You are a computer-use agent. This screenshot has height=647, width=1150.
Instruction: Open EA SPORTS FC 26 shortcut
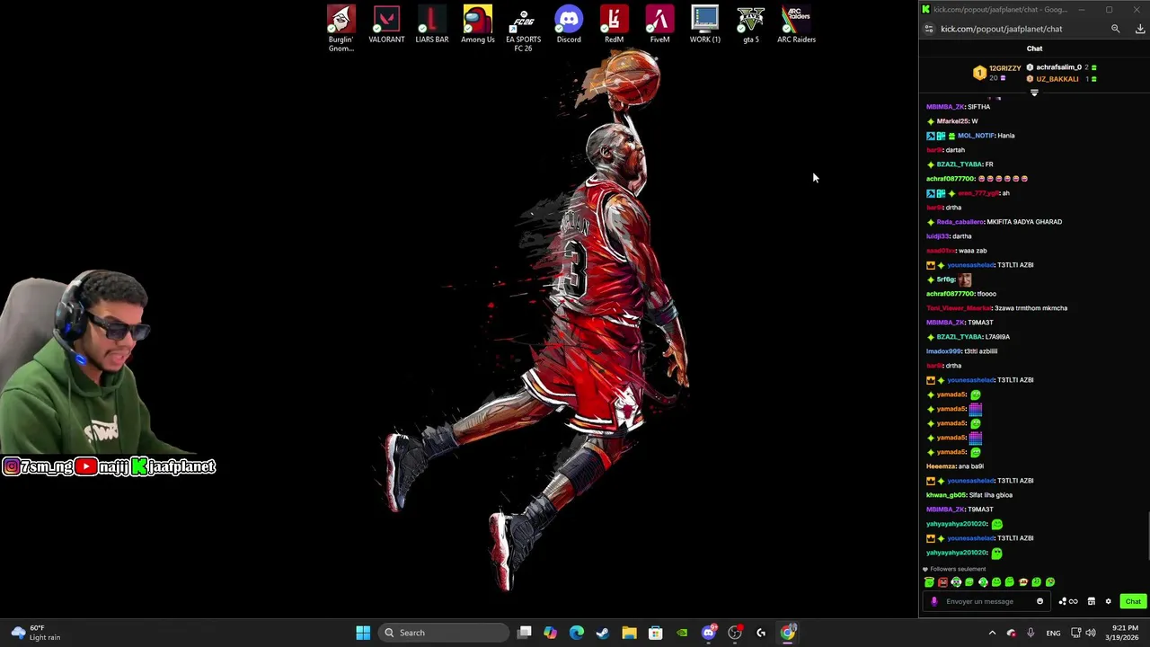tap(523, 29)
